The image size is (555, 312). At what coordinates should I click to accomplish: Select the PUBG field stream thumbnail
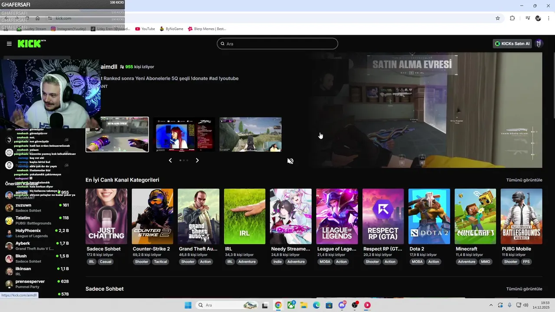point(251,134)
